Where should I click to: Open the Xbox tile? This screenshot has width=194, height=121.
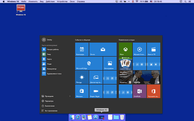coord(126,49)
